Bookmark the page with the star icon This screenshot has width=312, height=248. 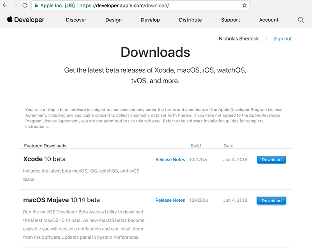(245, 5)
